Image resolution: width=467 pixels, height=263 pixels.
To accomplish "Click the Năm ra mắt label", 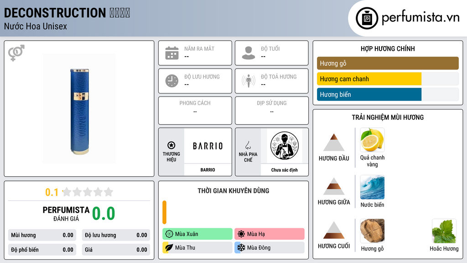I will point(199,48).
